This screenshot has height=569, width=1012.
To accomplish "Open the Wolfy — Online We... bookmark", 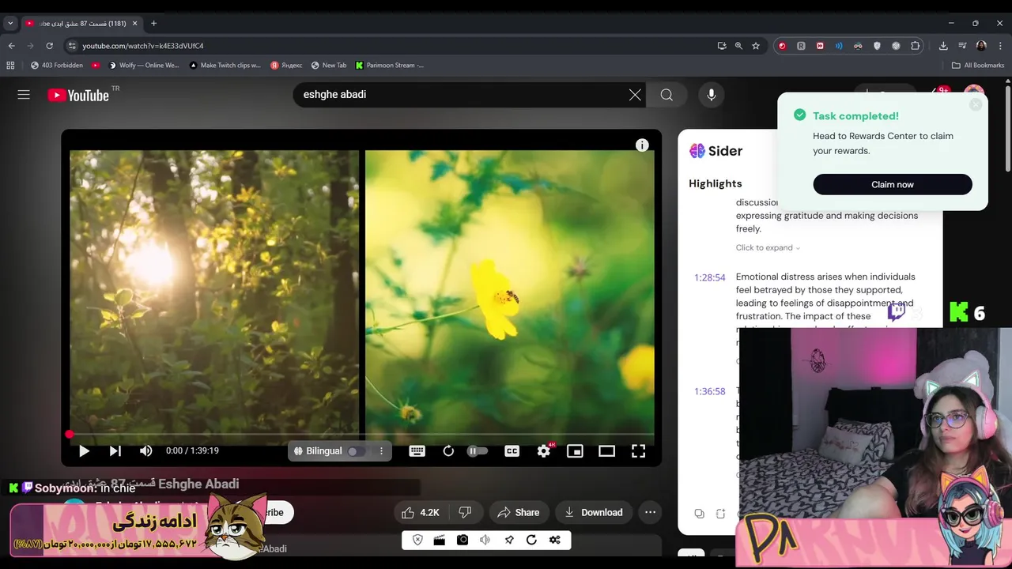I will click(x=144, y=66).
